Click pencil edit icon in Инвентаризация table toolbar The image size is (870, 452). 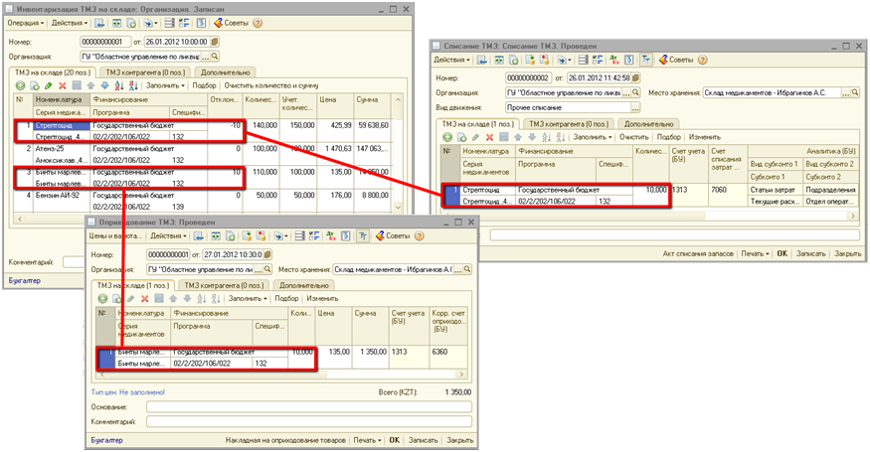[48, 85]
